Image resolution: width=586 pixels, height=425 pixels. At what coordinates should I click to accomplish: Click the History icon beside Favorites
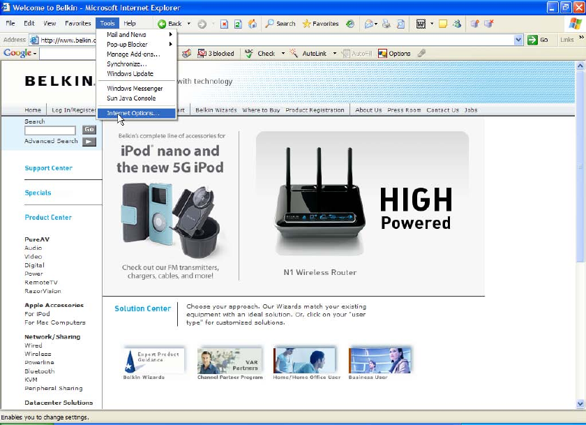tap(350, 24)
